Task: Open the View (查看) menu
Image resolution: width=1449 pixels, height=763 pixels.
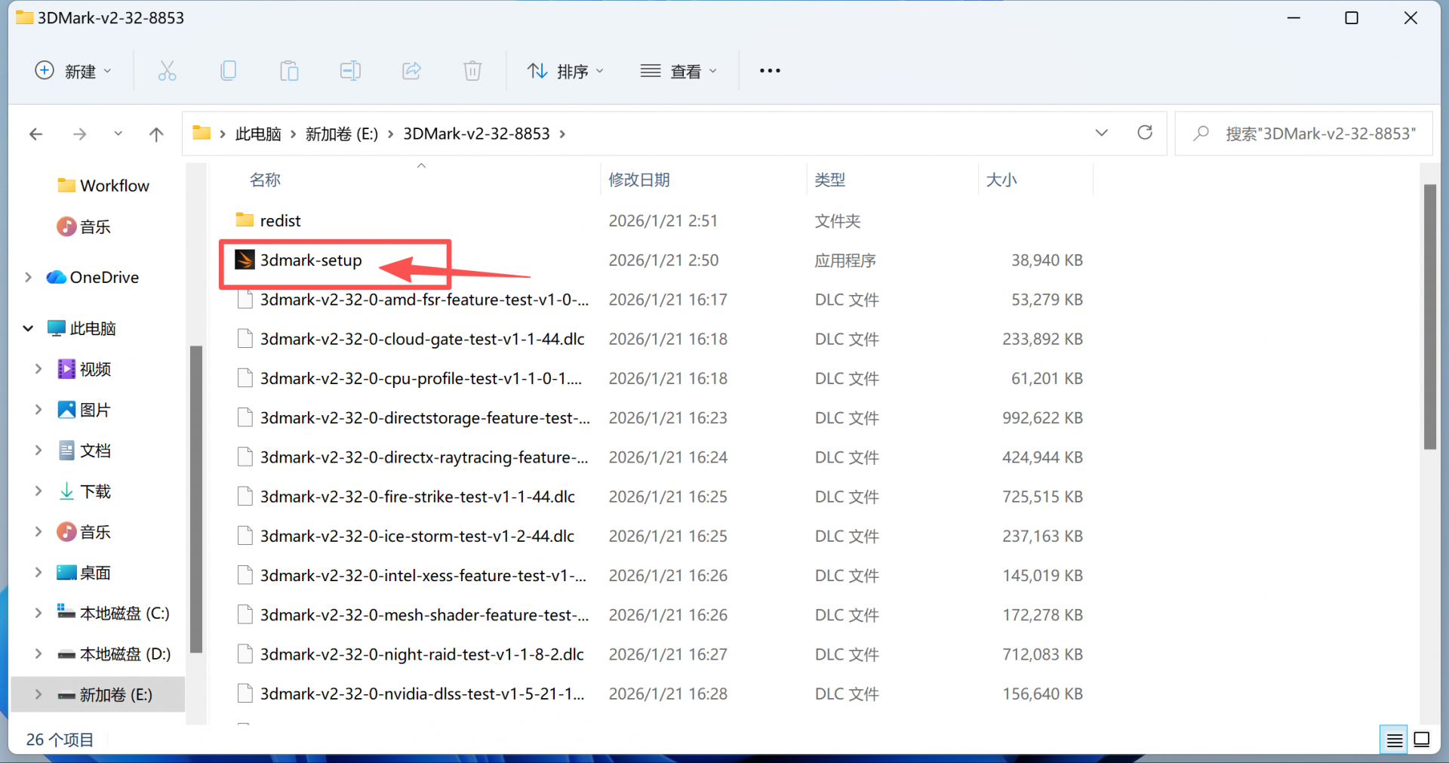Action: click(678, 71)
